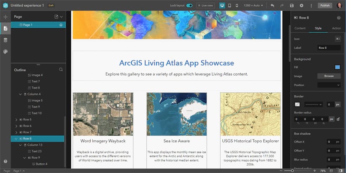Open the Page selector in status bar
Screen dimensions: 346x173
19,171
